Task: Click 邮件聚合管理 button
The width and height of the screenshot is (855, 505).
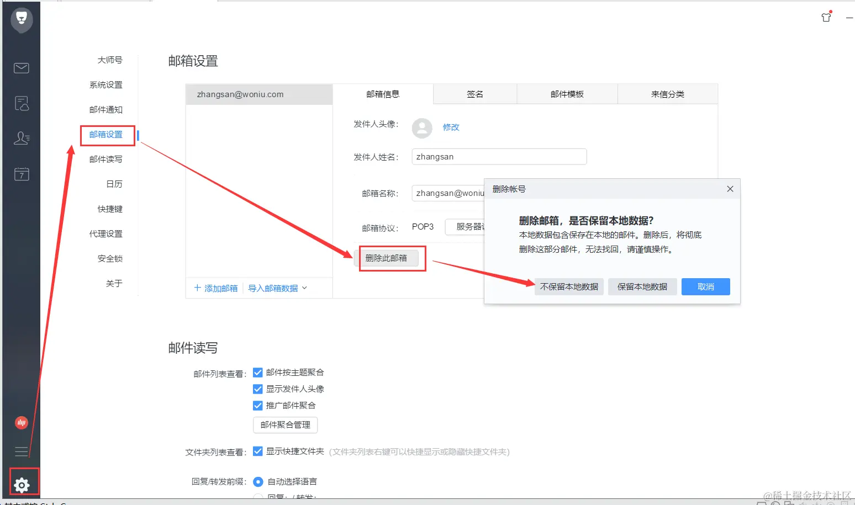Action: click(286, 424)
